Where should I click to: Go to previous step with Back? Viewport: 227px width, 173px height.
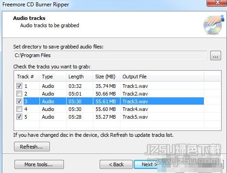pyautogui.click(x=116, y=164)
